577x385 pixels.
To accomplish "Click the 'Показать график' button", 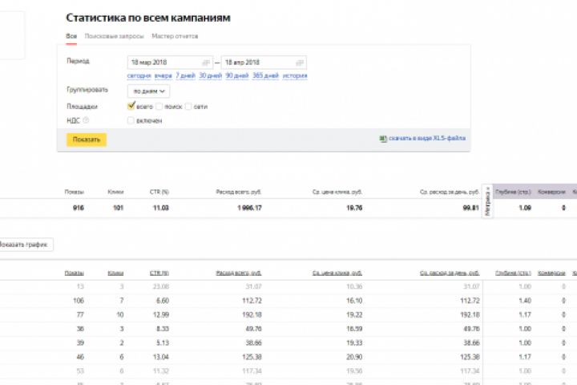I will [24, 245].
